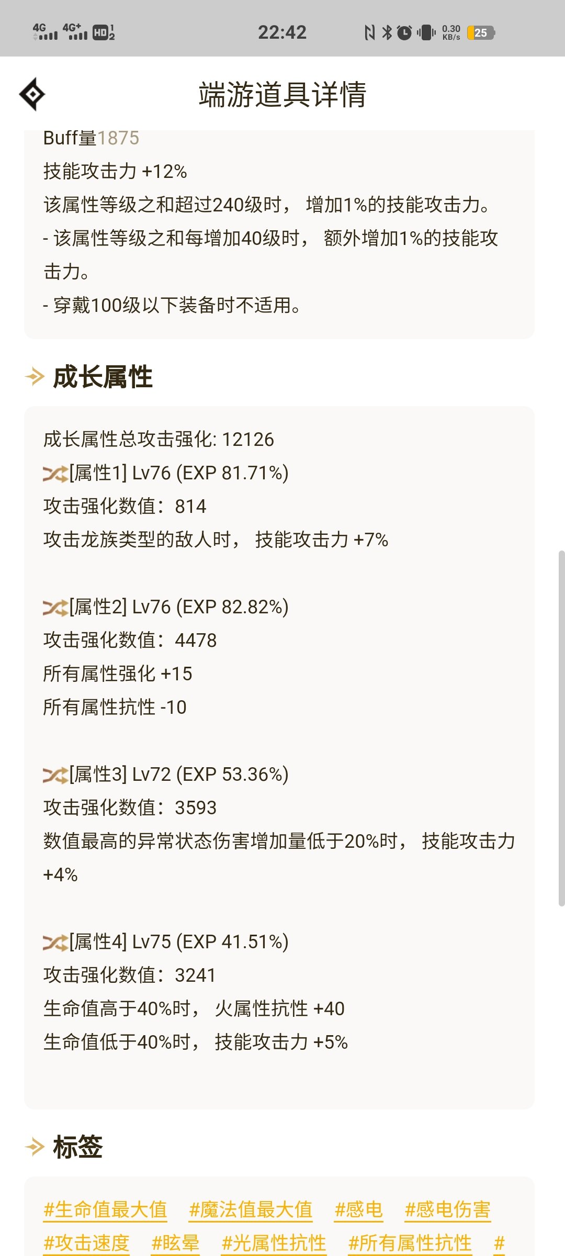Screen dimensions: 565x1256
Task: Open the #魔法值最大值 tag
Action: click(251, 1210)
